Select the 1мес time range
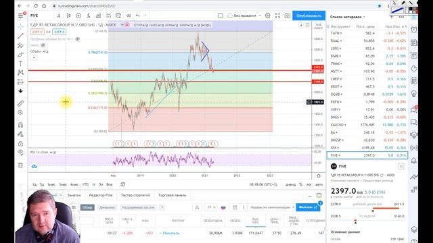This screenshot has width=433, height=243. click(51, 184)
